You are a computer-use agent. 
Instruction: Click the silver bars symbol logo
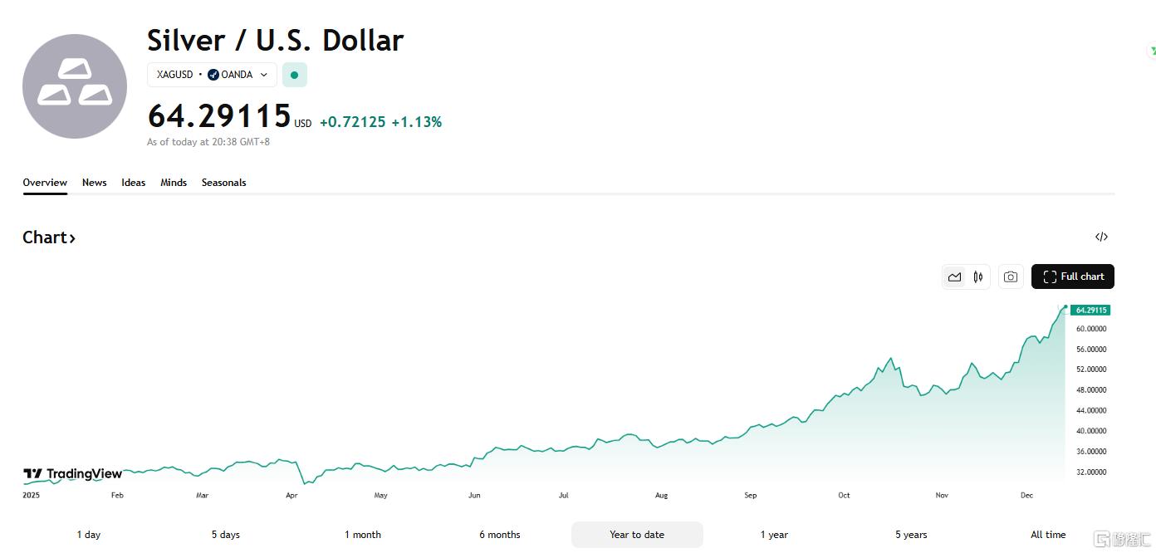click(x=75, y=86)
